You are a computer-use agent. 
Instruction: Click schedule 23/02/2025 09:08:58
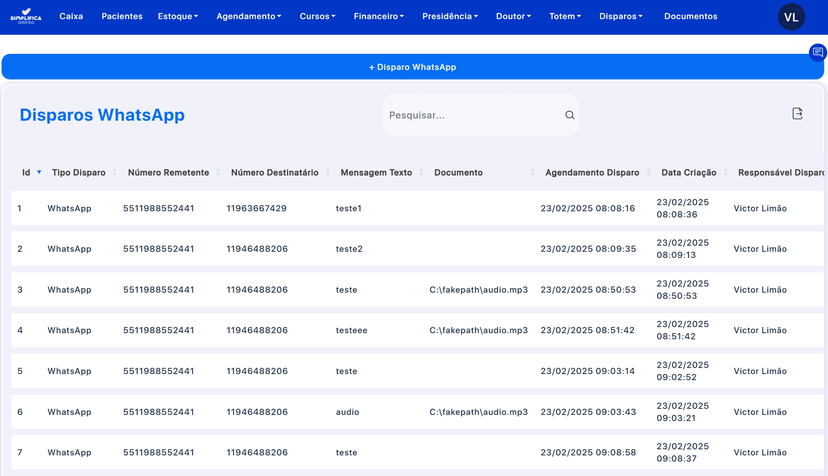[x=588, y=452]
